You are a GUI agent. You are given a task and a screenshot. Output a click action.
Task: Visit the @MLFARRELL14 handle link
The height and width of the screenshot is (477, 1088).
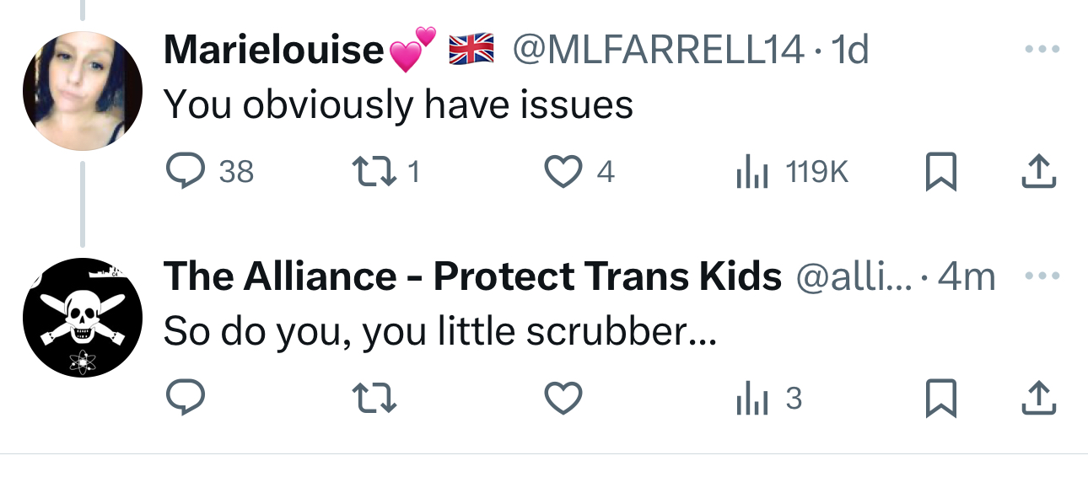click(x=657, y=51)
